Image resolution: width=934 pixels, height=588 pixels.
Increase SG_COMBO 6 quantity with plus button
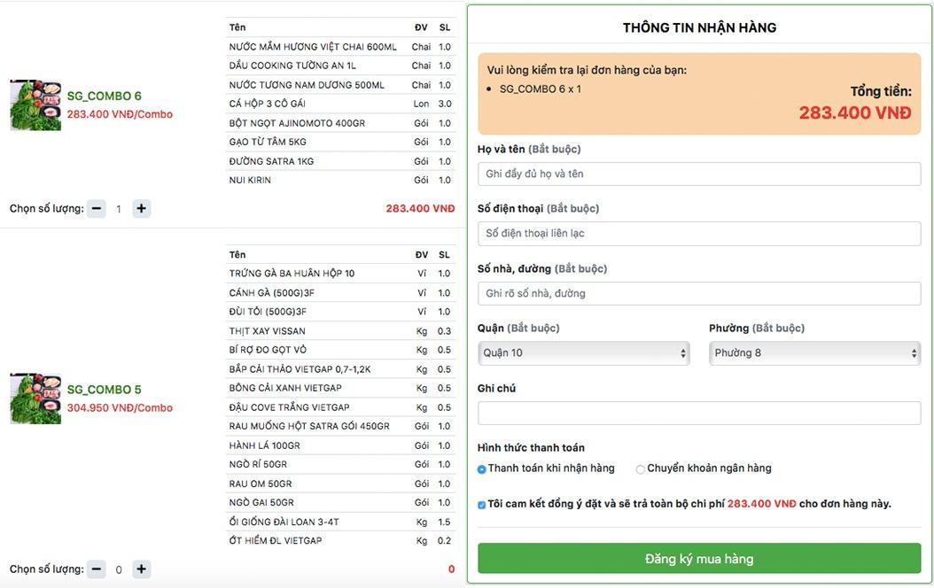[142, 209]
